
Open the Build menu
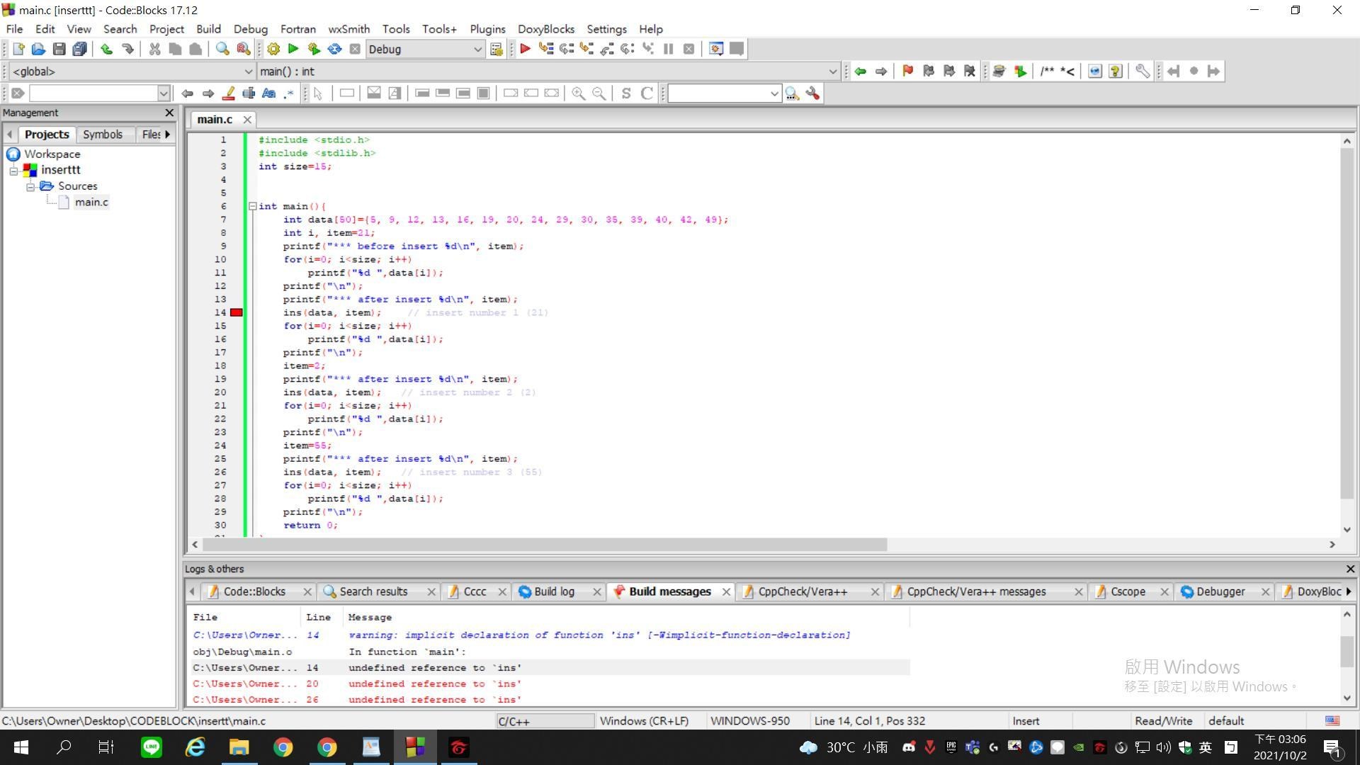coord(208,29)
